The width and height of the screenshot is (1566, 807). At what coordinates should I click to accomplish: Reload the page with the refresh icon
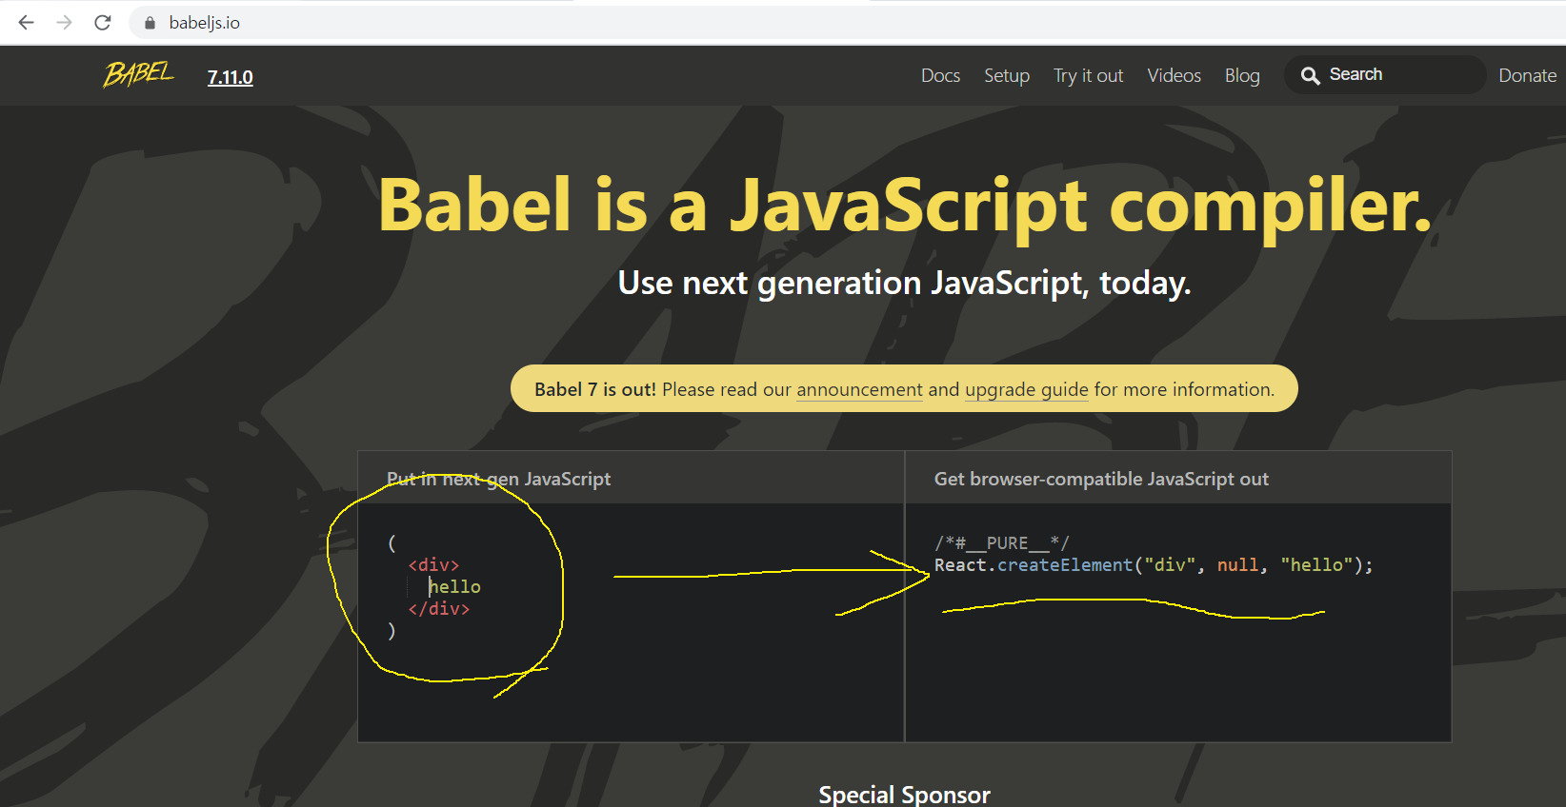tap(103, 22)
